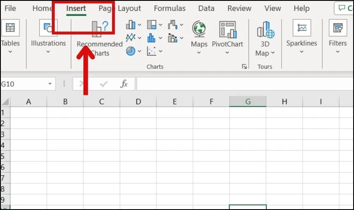
Task: Insert a waterfall or stock chart
Action: 173,25
